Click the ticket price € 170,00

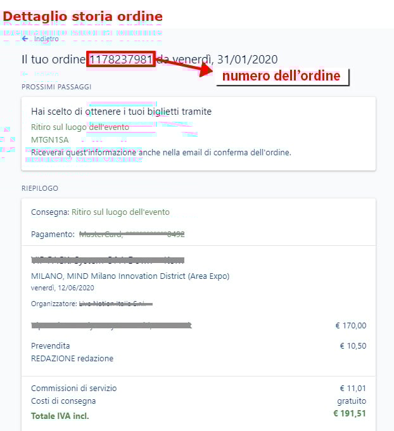pyautogui.click(x=351, y=325)
